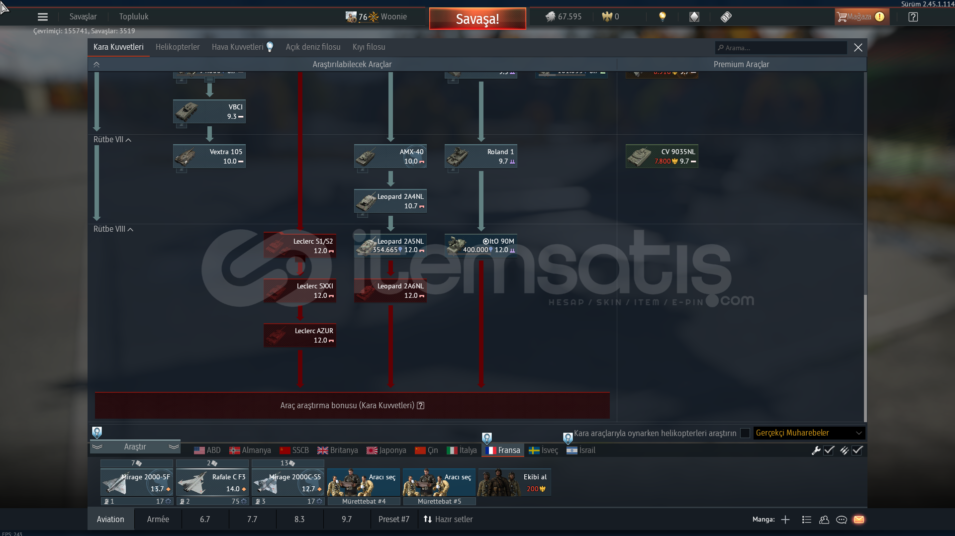955x536 pixels.
Task: Select the Roland 1 vehicle
Action: tap(481, 156)
